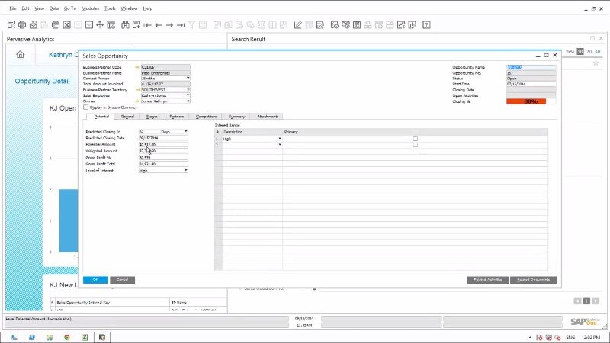610x343 pixels.
Task: Switch to the Competitors tab
Action: coord(206,117)
